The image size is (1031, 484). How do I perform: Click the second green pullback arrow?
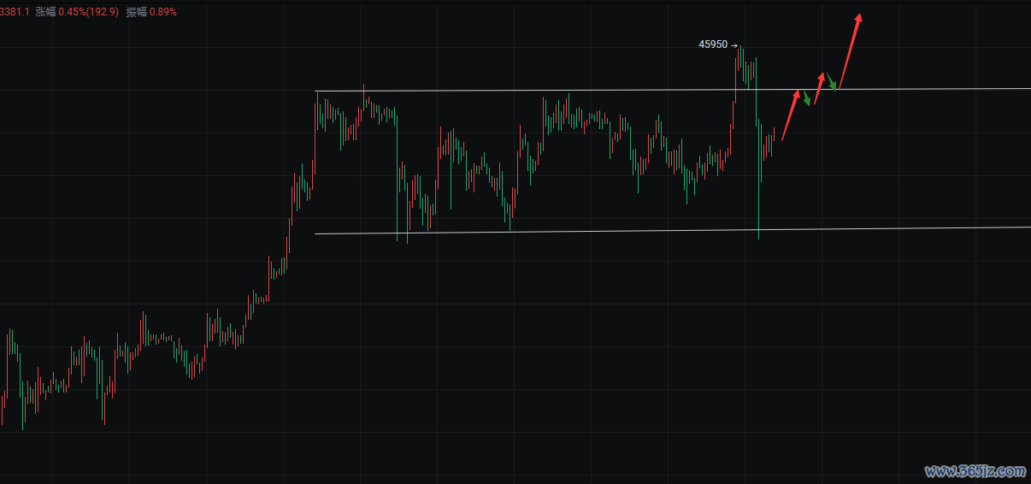coord(831,81)
